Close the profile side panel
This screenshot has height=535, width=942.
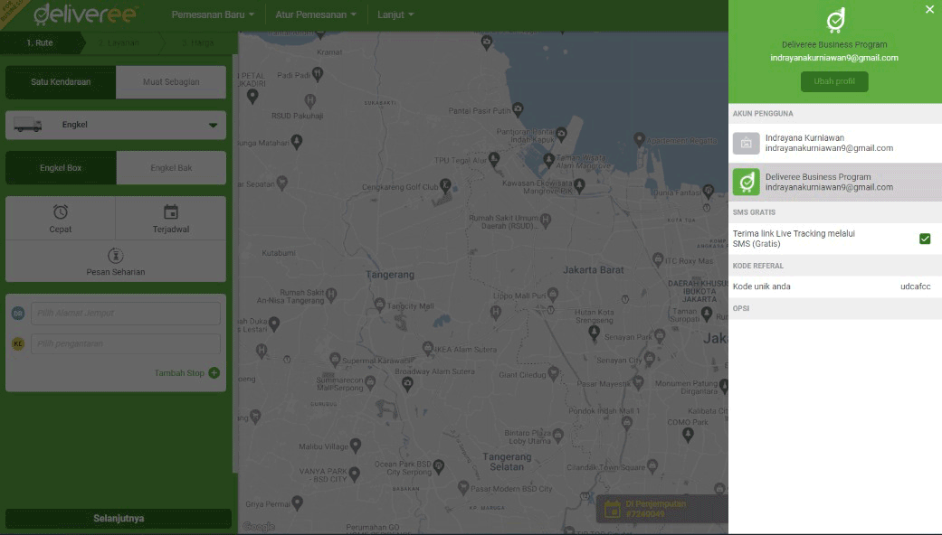pos(929,9)
